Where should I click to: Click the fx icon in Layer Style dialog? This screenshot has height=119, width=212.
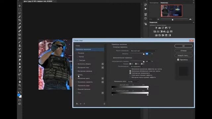click(x=77, y=103)
